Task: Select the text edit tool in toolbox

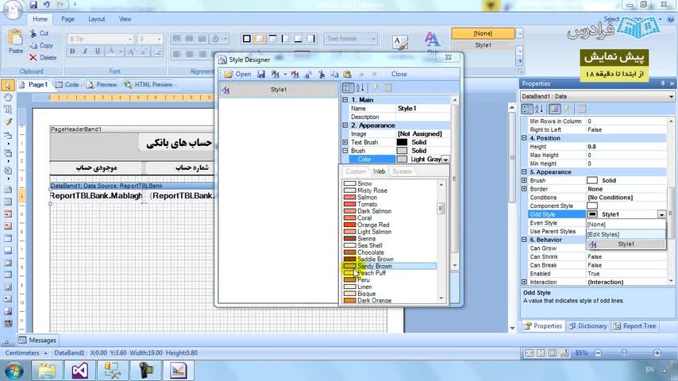Action: click(x=8, y=110)
